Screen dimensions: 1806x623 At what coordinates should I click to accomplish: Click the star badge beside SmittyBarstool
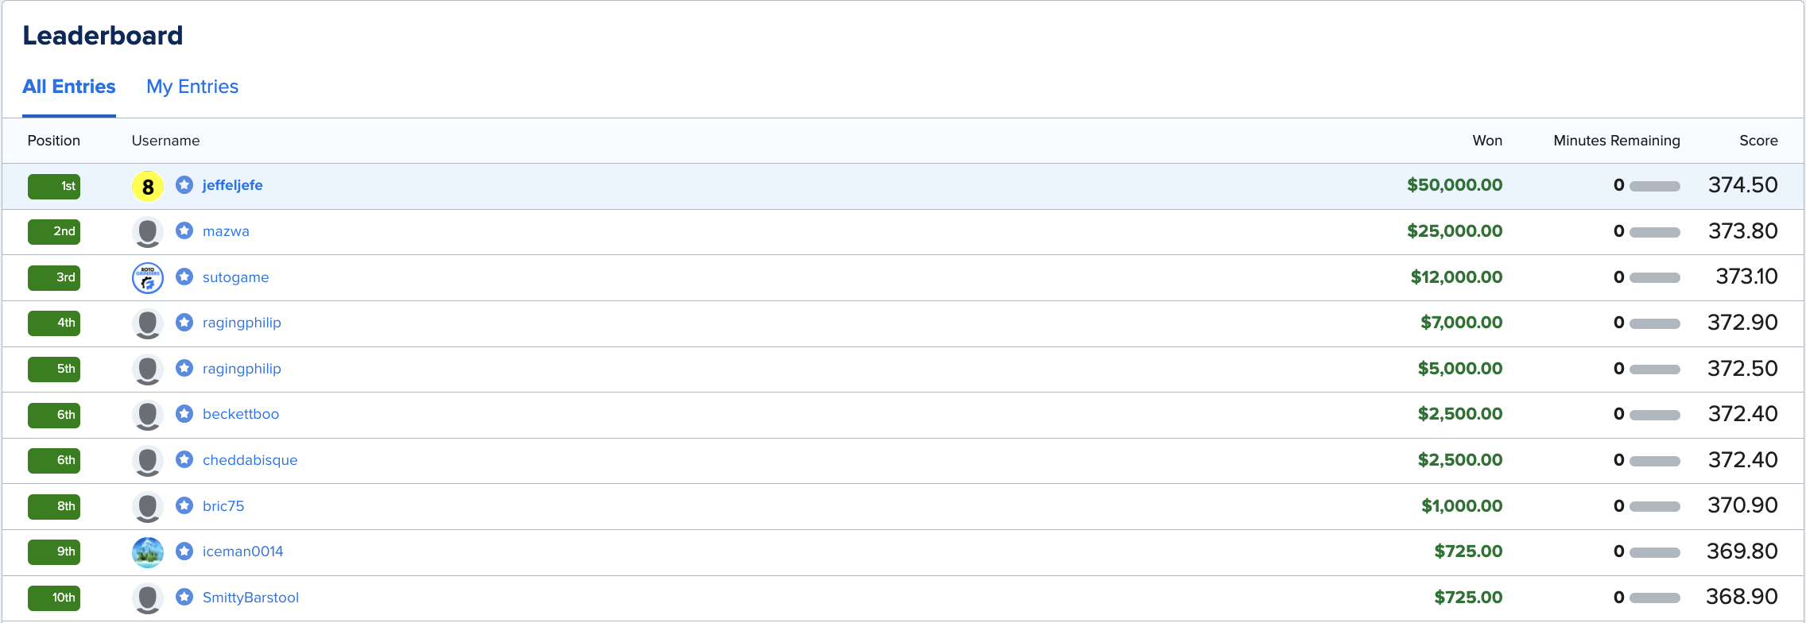184,598
